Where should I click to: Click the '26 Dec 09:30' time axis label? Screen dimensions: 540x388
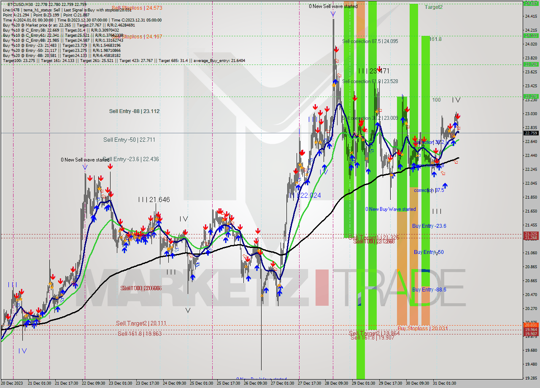[255, 383]
